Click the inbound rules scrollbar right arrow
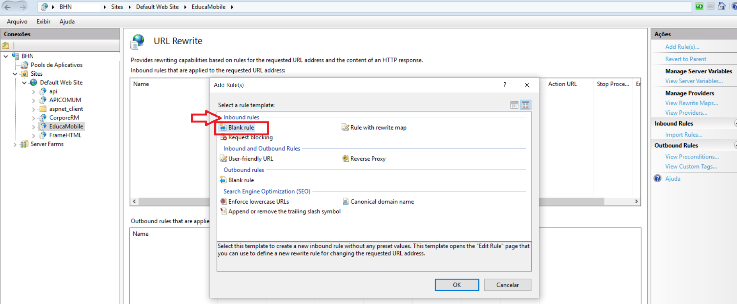 pos(636,201)
